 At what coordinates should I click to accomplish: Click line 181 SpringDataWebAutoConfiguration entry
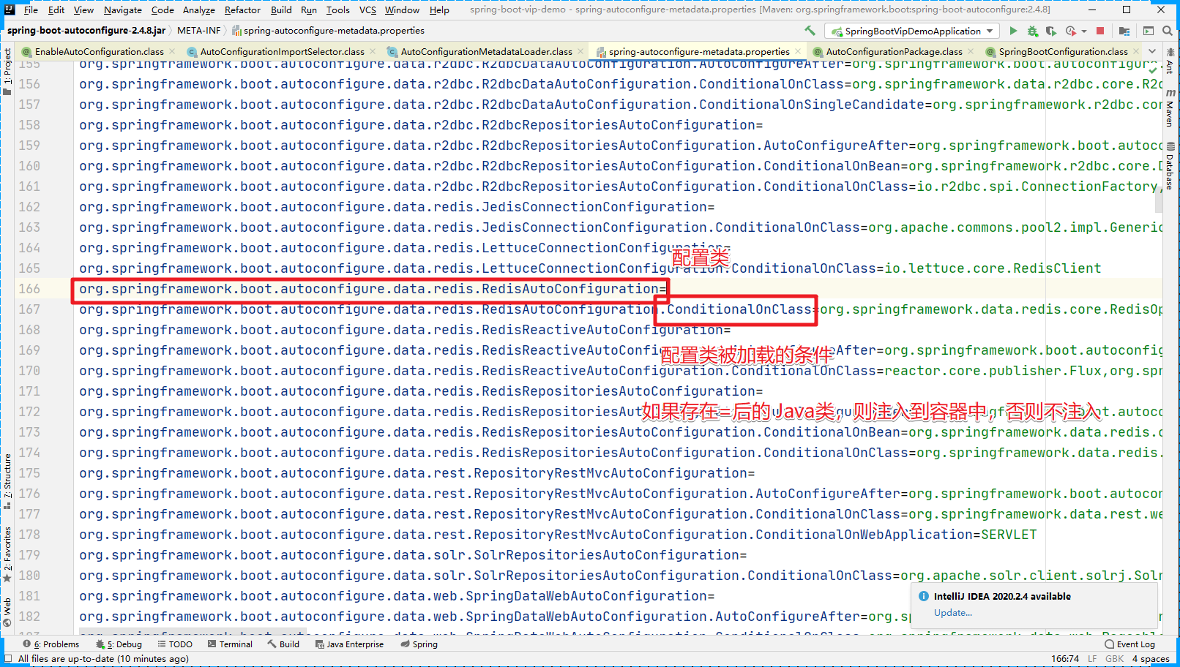tap(397, 596)
